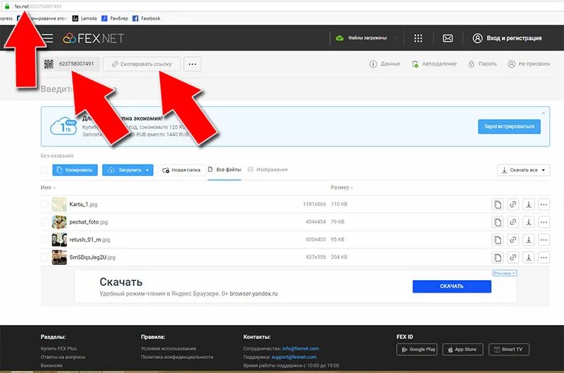Get link for Karta_1.jpg
Viewport: 564px width, 373px height.
coord(513,204)
